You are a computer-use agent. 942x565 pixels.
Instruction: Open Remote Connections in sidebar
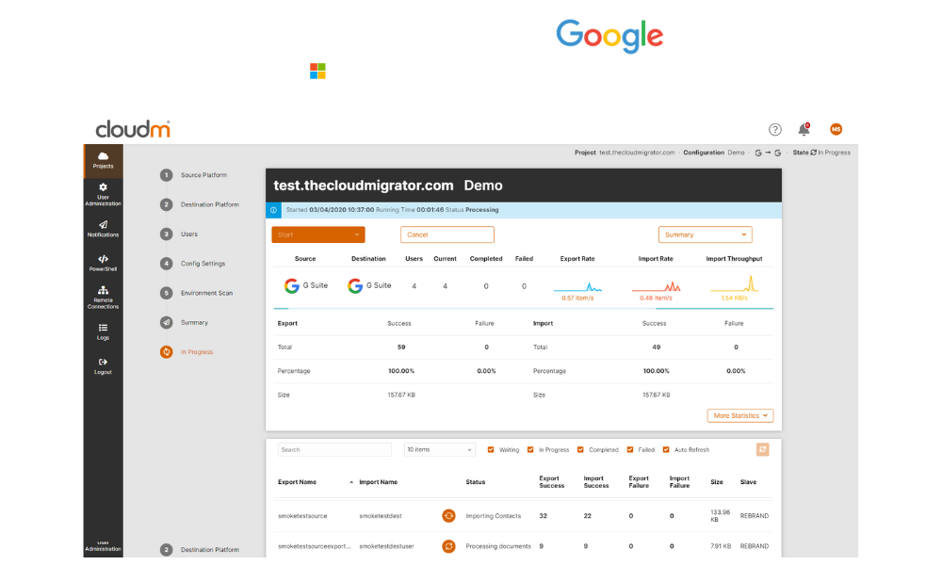103,297
